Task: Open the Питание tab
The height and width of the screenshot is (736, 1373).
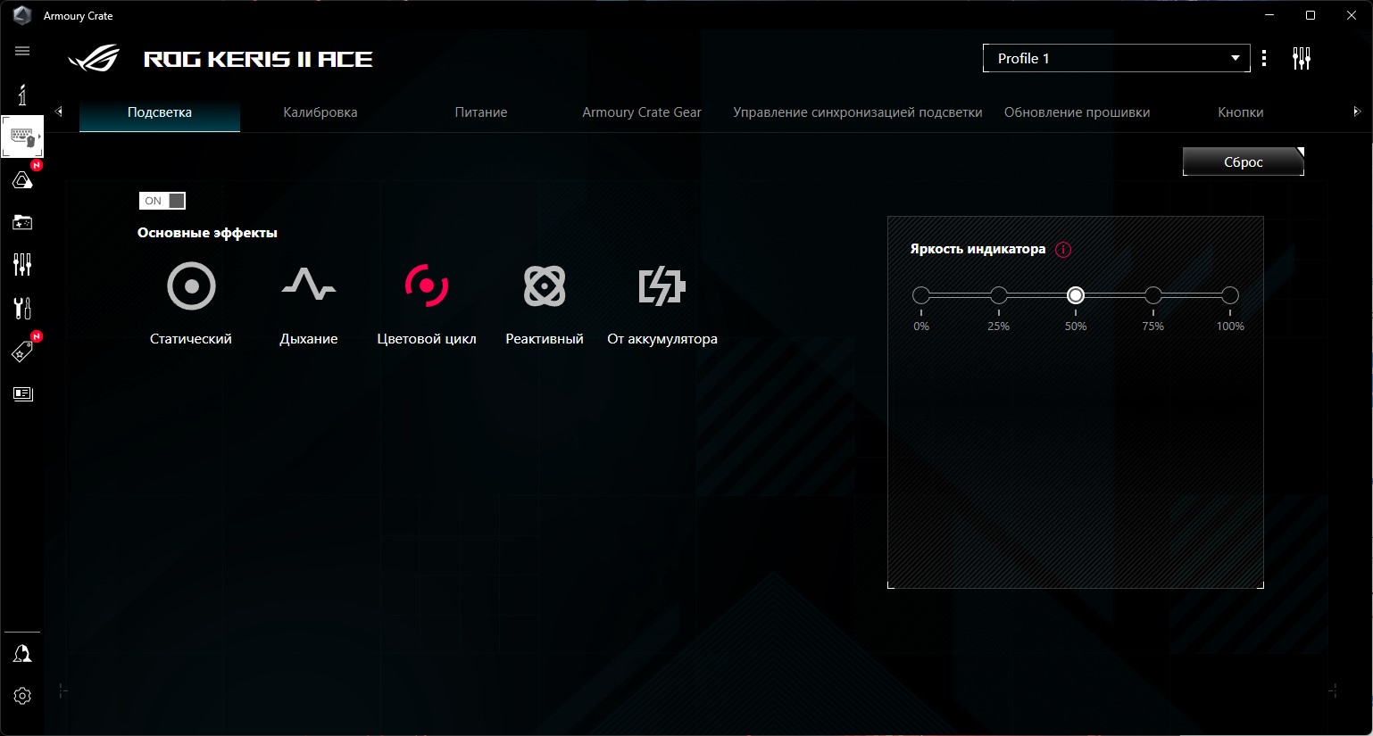Action: coord(481,112)
